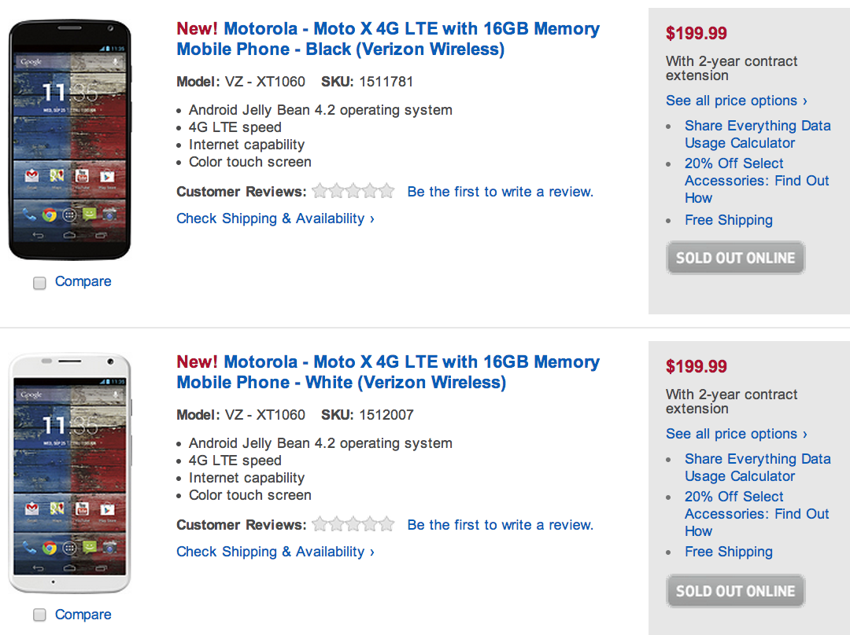
Task: Open the white Moto X product title link
Action: [x=387, y=373]
